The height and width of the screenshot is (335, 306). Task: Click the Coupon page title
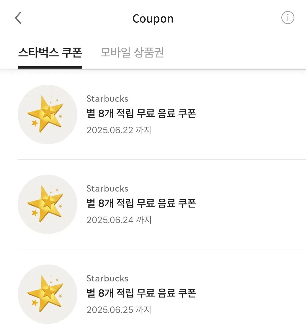[x=153, y=19]
